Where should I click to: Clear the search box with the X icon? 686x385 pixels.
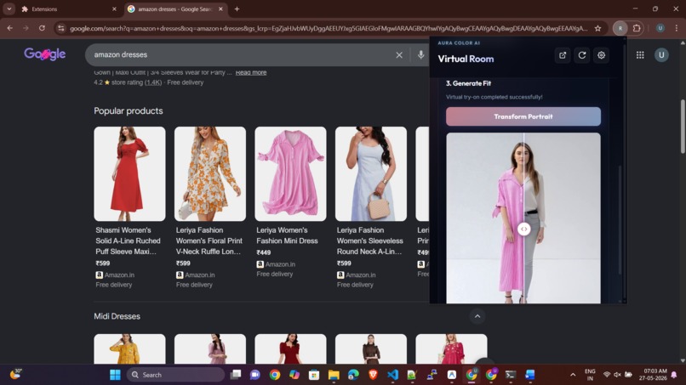(399, 55)
